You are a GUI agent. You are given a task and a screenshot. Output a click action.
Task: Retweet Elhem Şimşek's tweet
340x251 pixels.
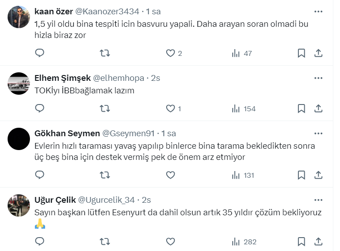(x=105, y=109)
